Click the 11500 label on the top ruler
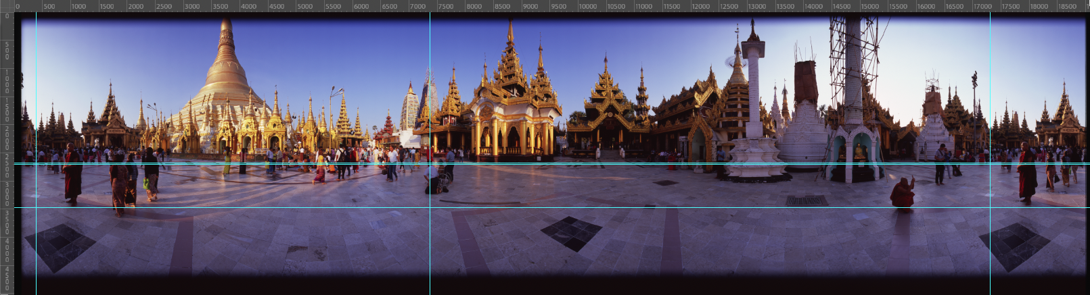The height and width of the screenshot is (295, 1090). (x=672, y=6)
